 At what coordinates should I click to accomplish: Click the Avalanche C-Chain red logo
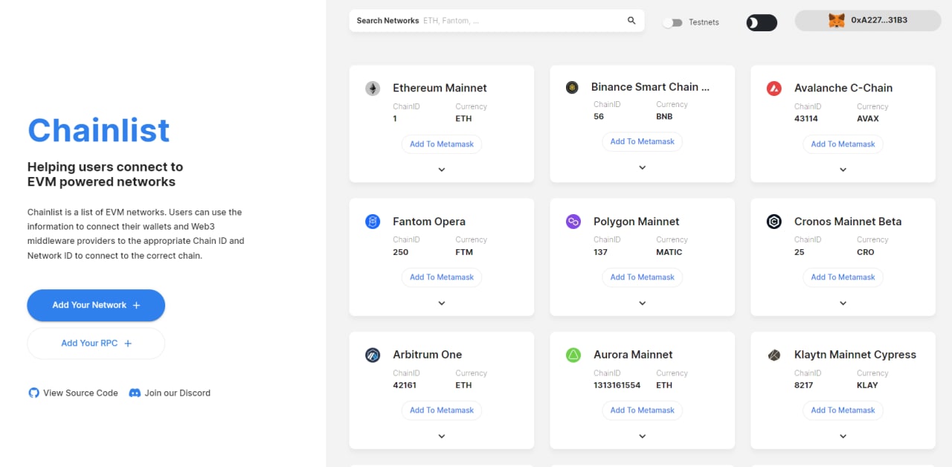[774, 88]
